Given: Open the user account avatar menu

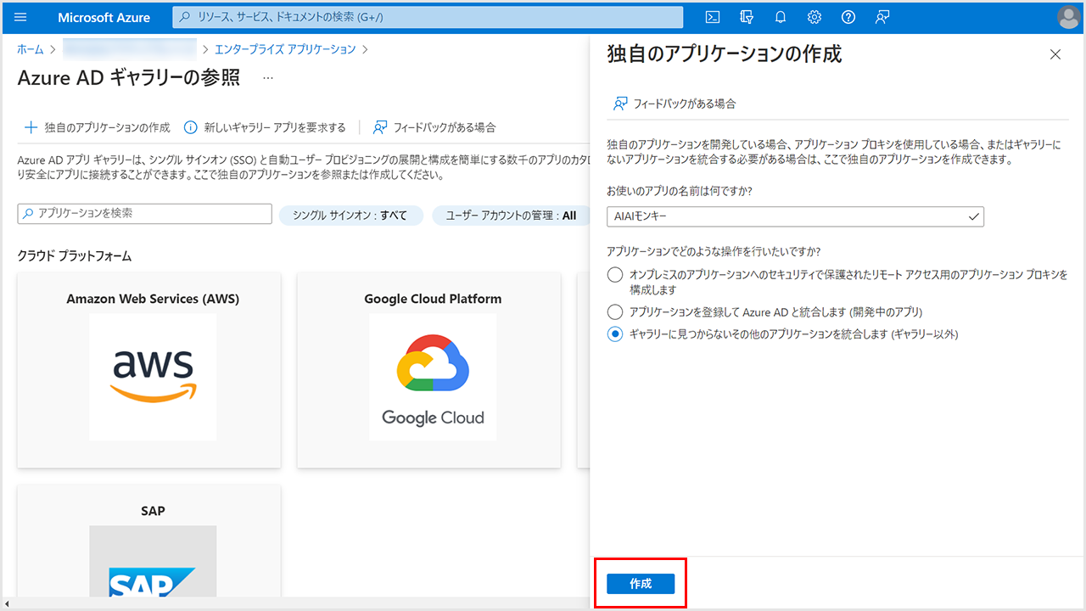Looking at the screenshot, I should click(1068, 17).
